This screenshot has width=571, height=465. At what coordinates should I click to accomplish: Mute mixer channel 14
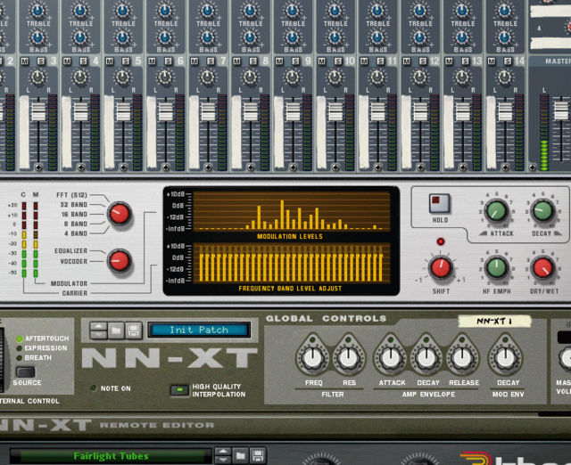[492, 61]
